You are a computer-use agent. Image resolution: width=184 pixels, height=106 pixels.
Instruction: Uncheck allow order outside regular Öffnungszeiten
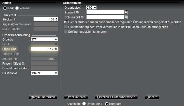[x=65, y=22]
